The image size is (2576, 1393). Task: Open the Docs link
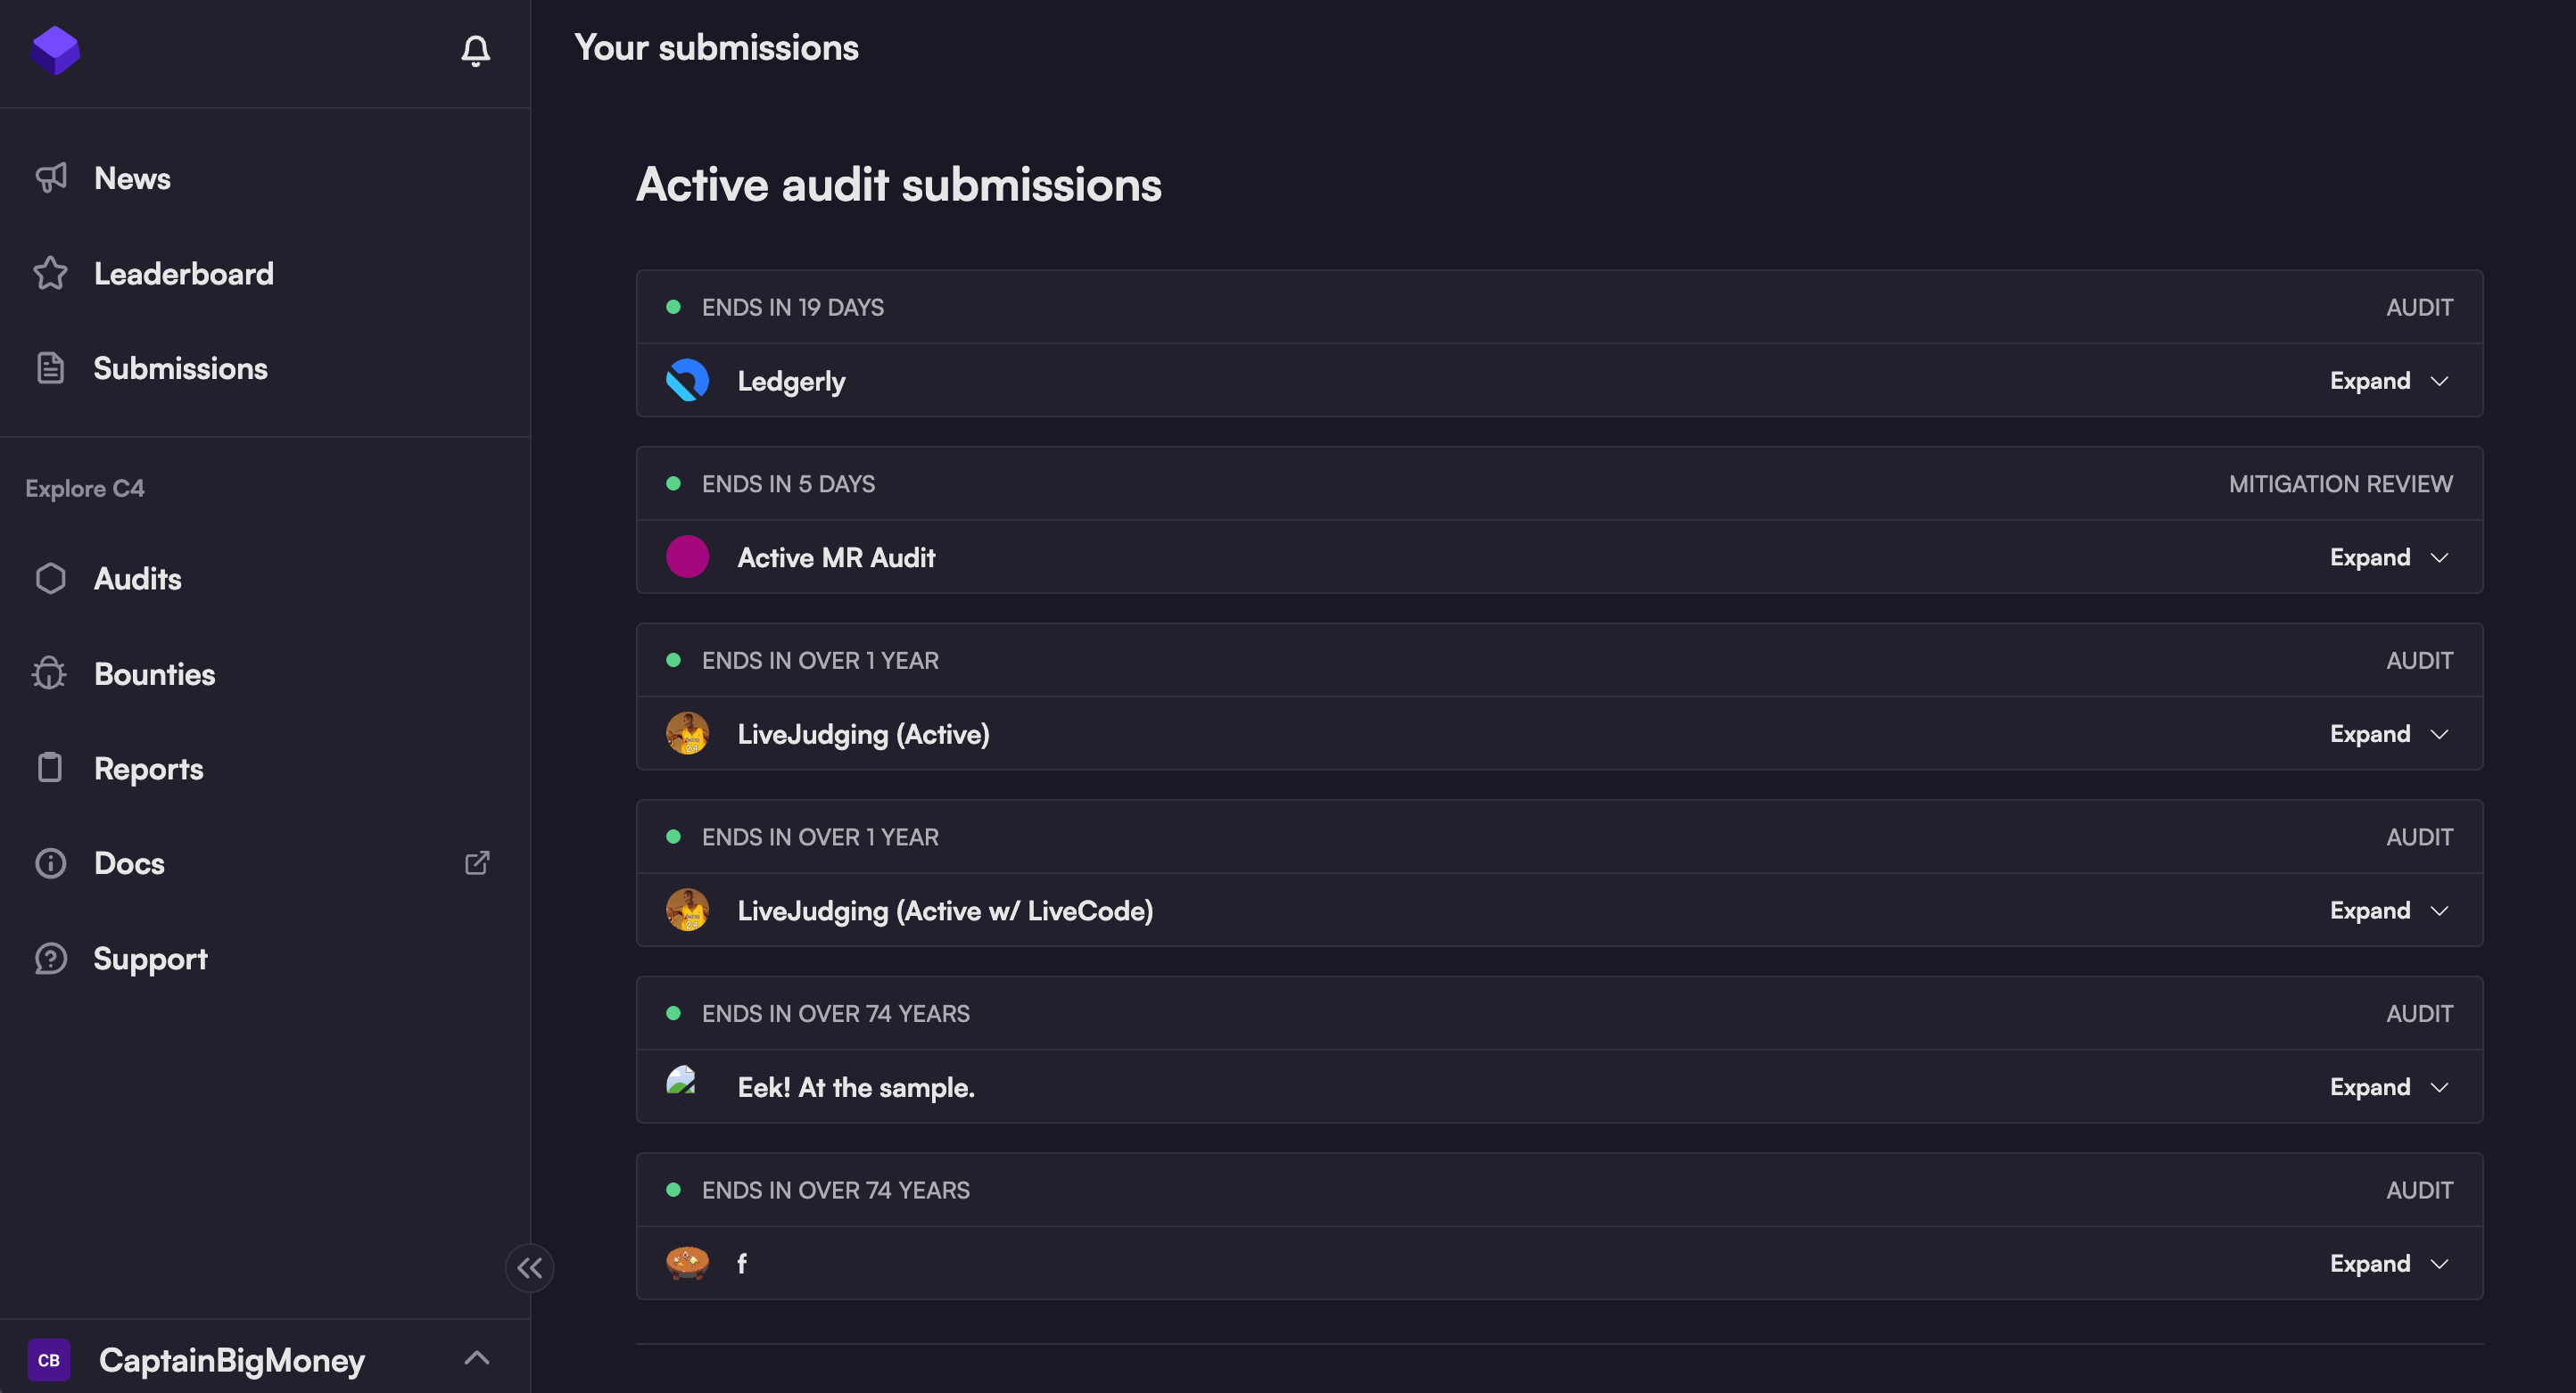[x=129, y=863]
